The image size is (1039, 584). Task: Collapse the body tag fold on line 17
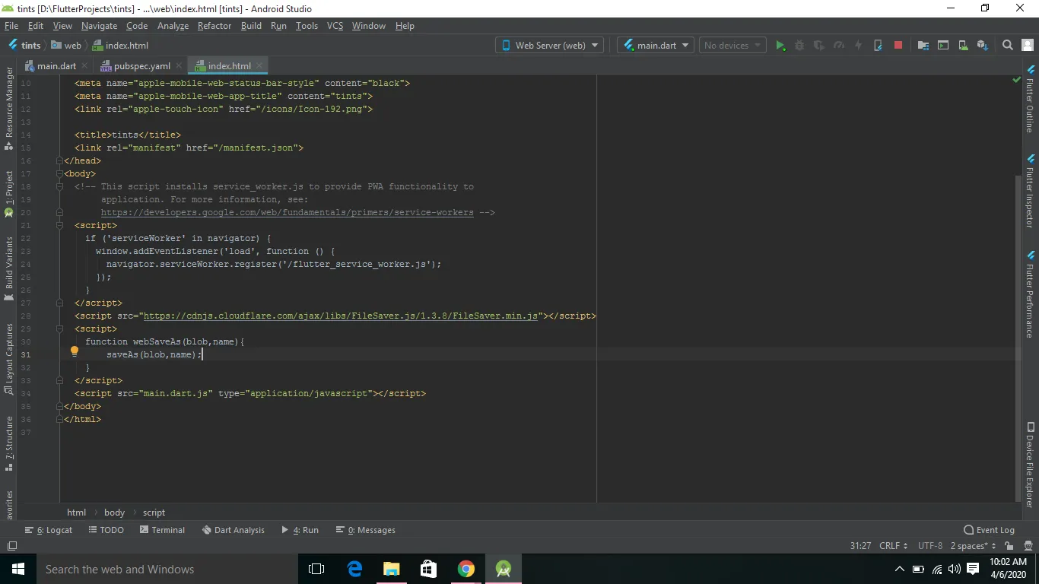(x=59, y=173)
